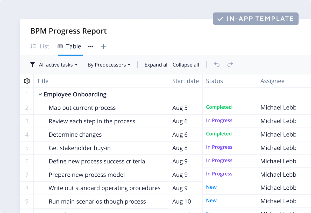Click the List view bullet icon
Screen dimensions: 311x213
(33, 46)
